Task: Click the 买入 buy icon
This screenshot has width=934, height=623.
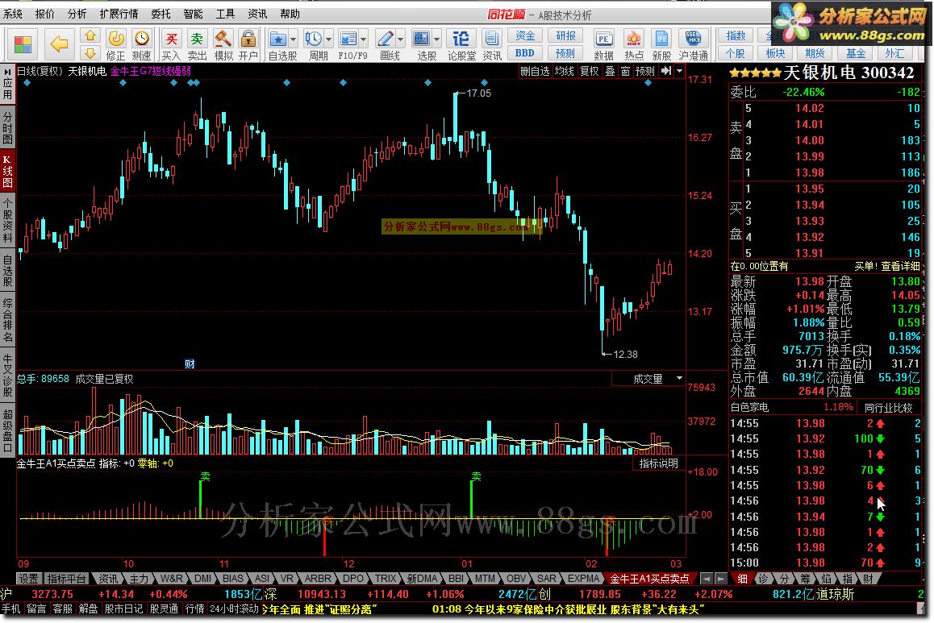Action: click(171, 44)
